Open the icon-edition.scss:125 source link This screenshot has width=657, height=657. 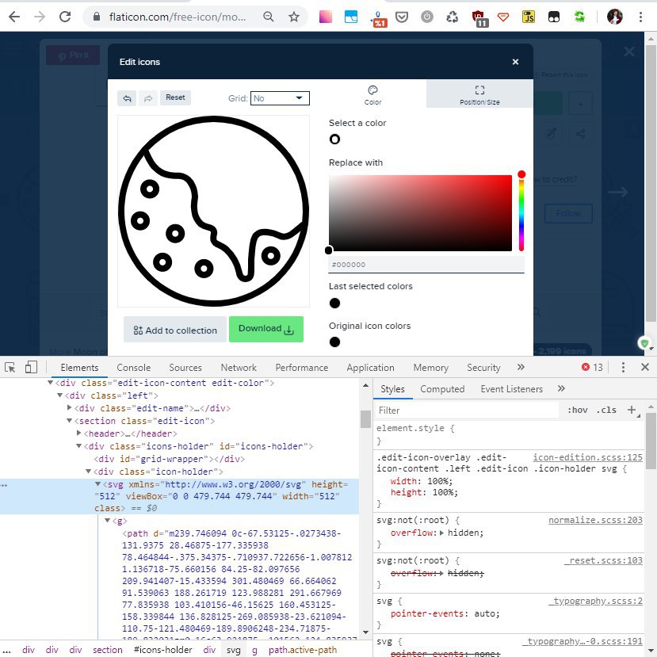coord(587,457)
